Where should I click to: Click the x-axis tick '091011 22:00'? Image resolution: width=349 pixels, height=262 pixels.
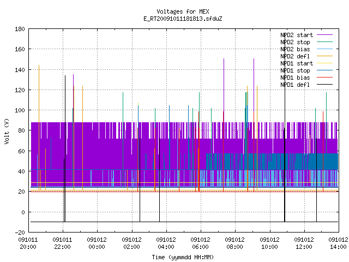63,243
